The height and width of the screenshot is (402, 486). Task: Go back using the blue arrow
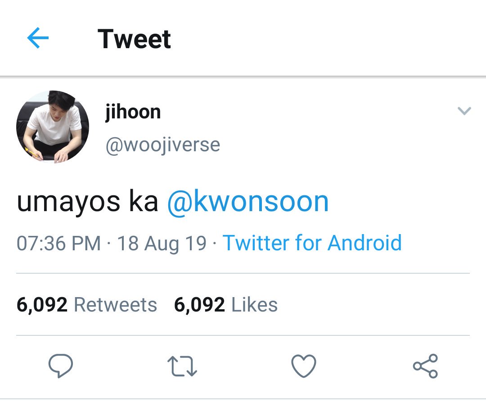[x=38, y=38]
